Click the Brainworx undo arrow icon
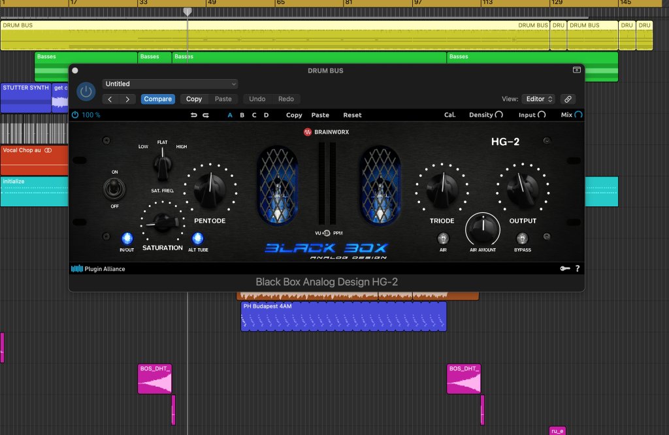669x435 pixels. 193,115
